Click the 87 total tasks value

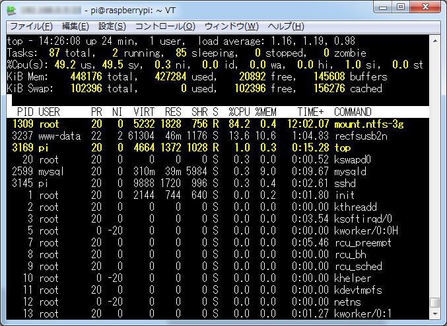(x=54, y=53)
